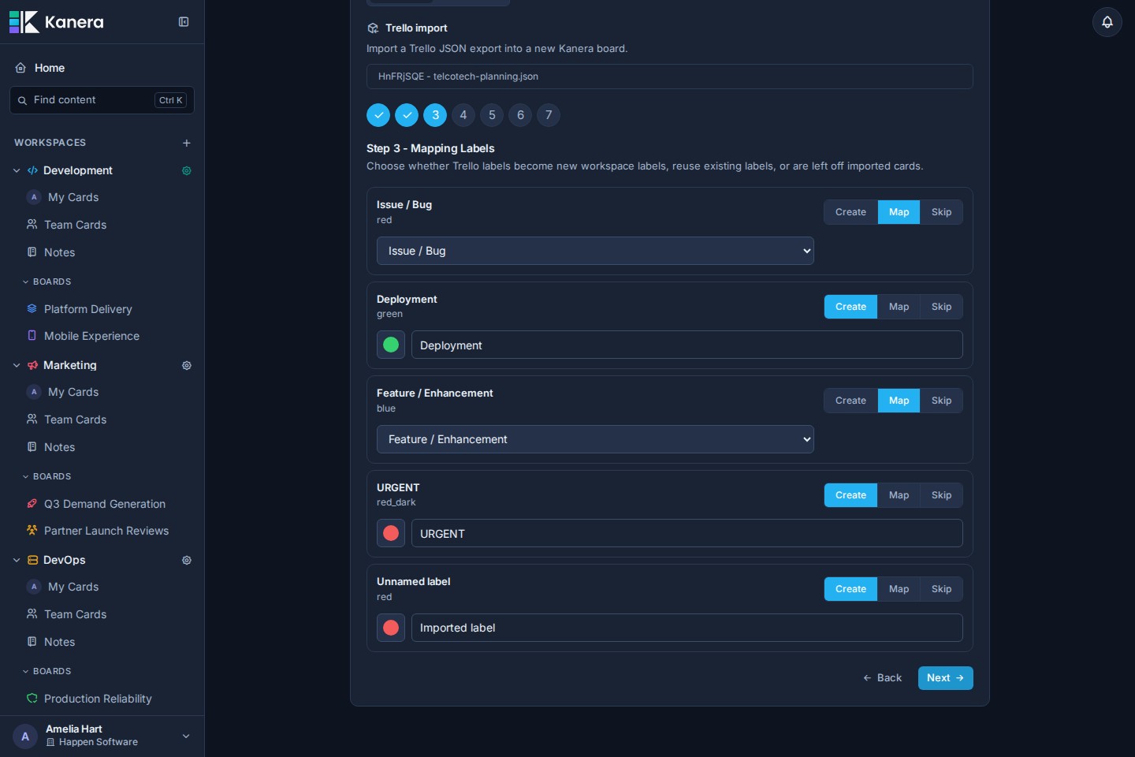This screenshot has height=757, width=1135.
Task: Click My Cards avatar under DevOps
Action: pos(34,587)
